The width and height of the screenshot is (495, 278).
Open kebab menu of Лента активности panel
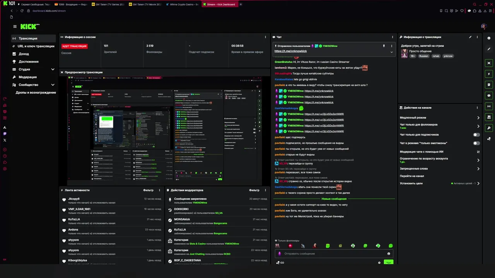pyautogui.click(x=159, y=190)
